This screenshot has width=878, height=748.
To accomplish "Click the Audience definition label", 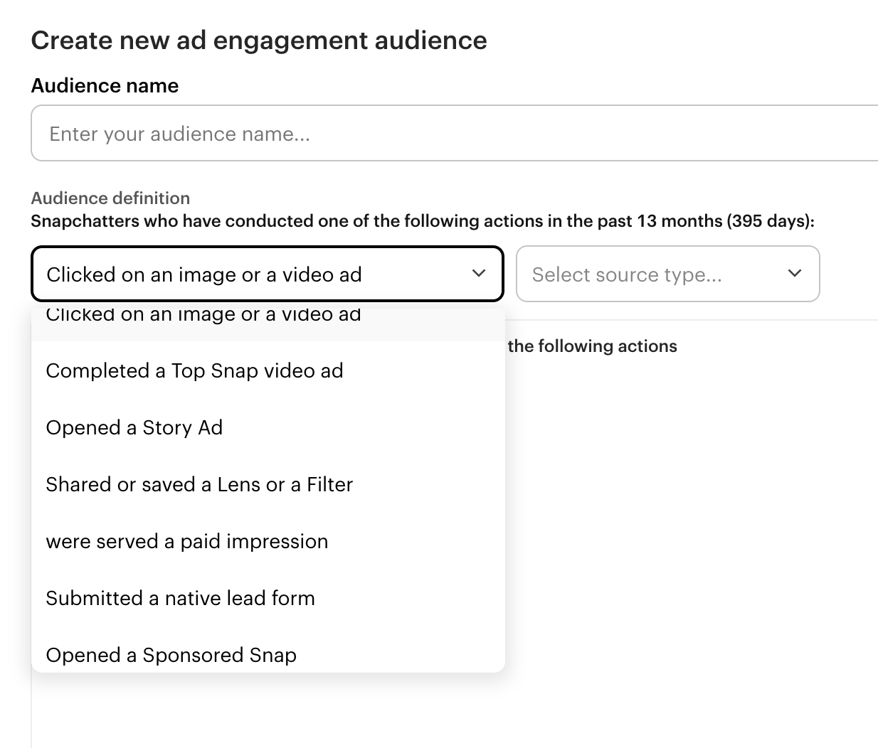I will 110,198.
